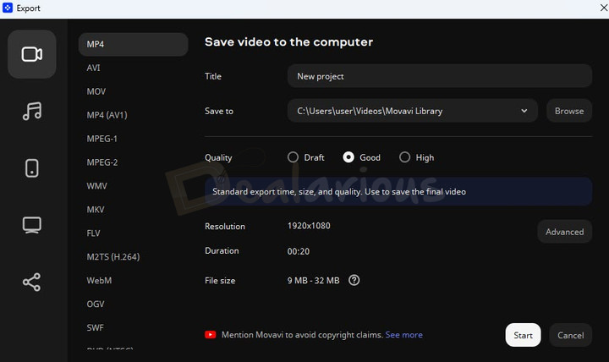The height and width of the screenshot is (362, 609).
Task: Click the YouTube logo icon
Action: click(x=210, y=335)
